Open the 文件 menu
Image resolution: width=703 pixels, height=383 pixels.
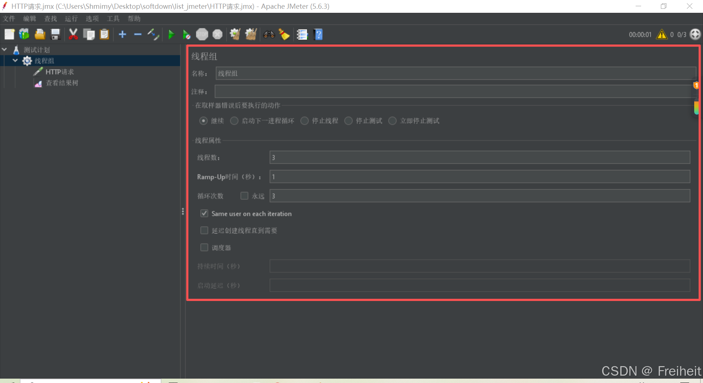pyautogui.click(x=9, y=19)
